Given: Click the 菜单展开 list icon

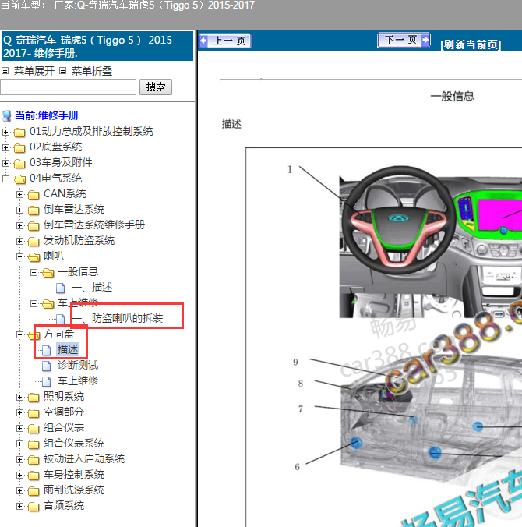Looking at the screenshot, I should click(5, 71).
